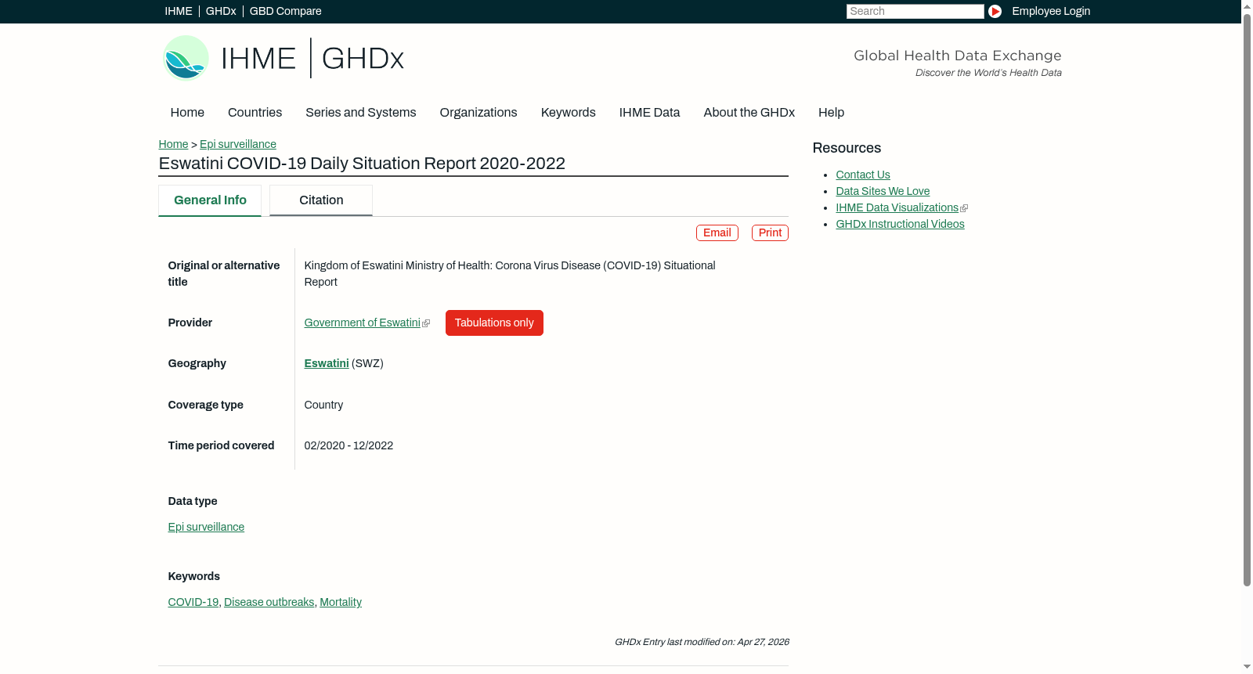Open Series and Systems menu
Image resolution: width=1253 pixels, height=674 pixels.
click(361, 112)
